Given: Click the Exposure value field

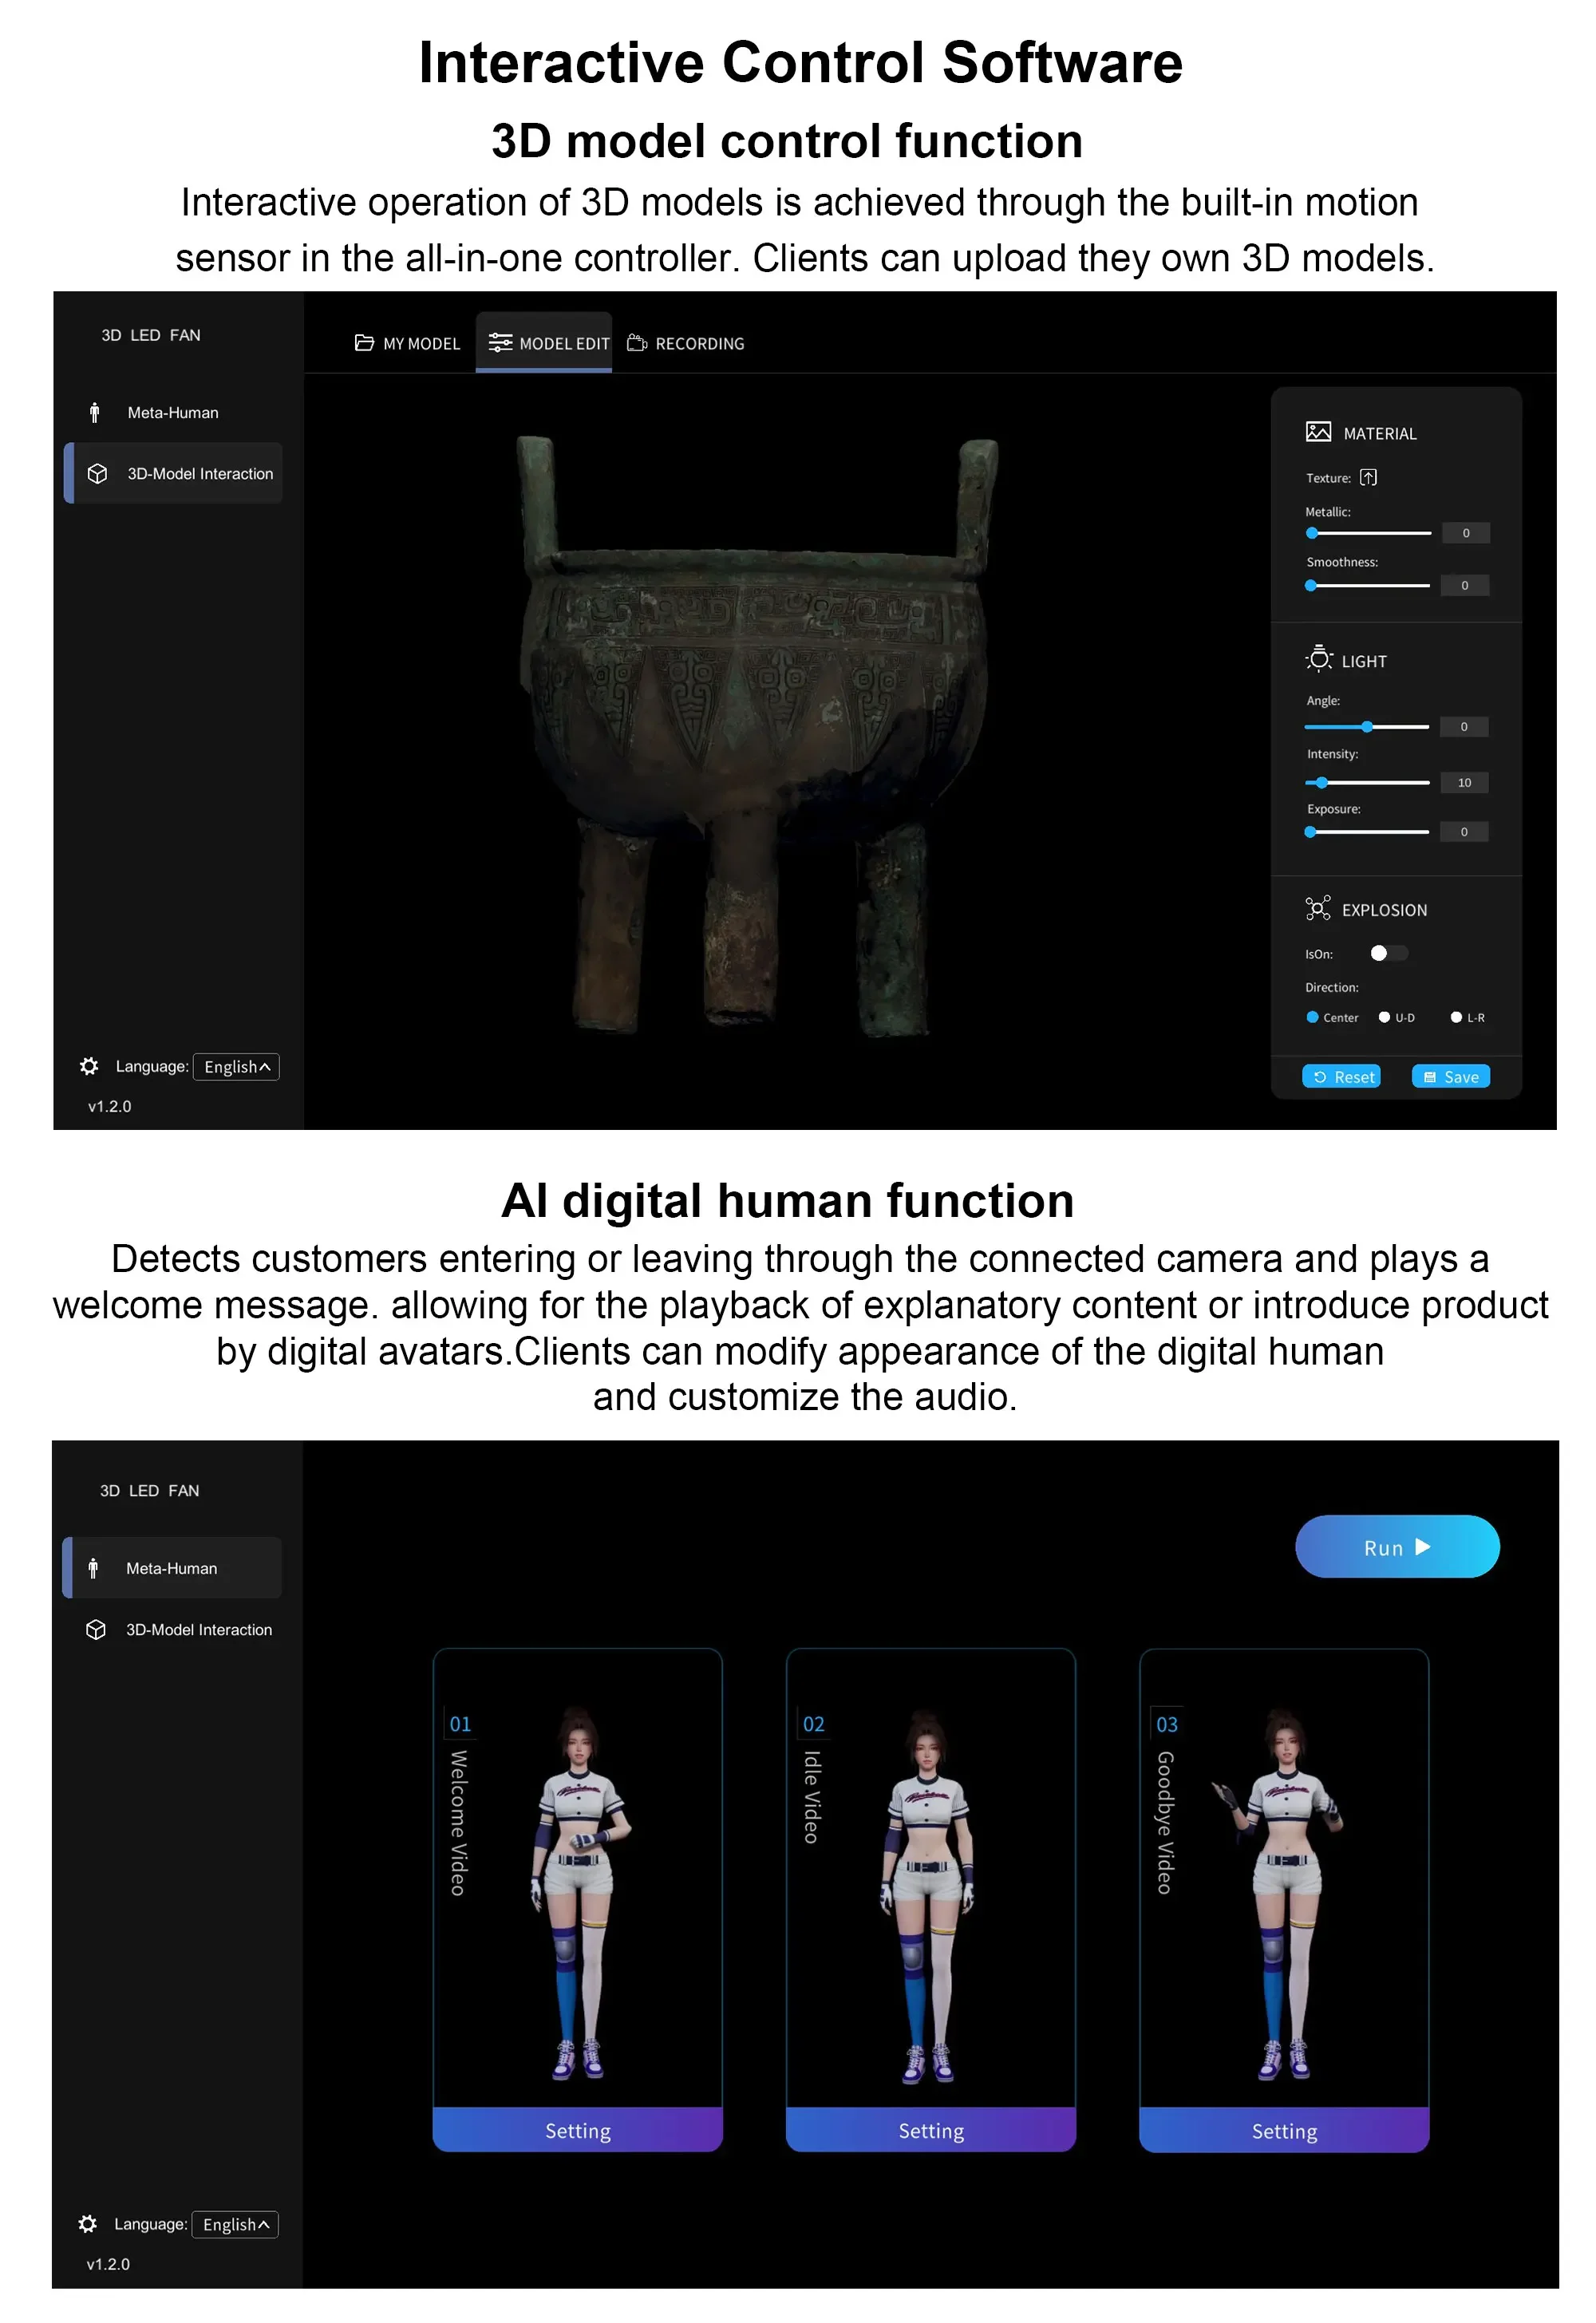Looking at the screenshot, I should (x=1464, y=832).
